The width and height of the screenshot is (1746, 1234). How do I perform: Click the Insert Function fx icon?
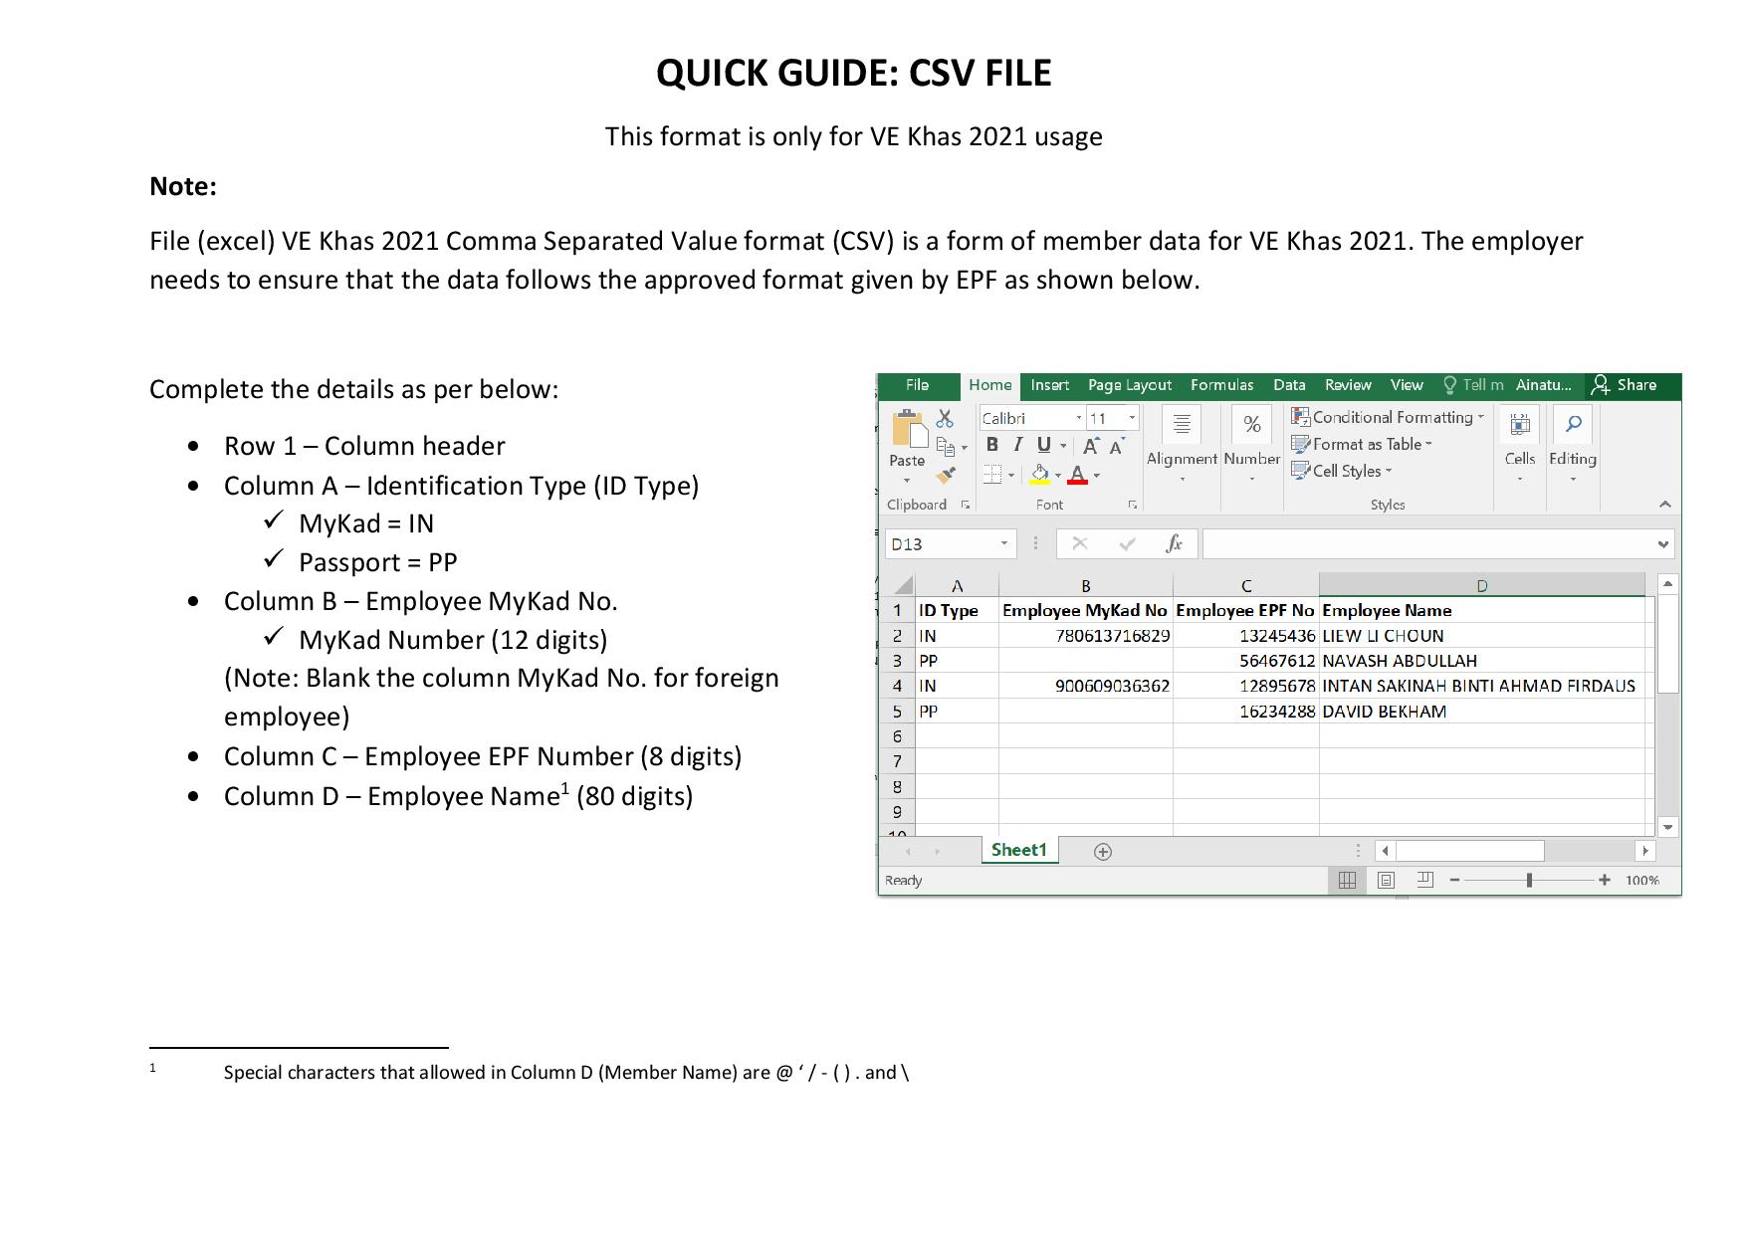(1174, 543)
